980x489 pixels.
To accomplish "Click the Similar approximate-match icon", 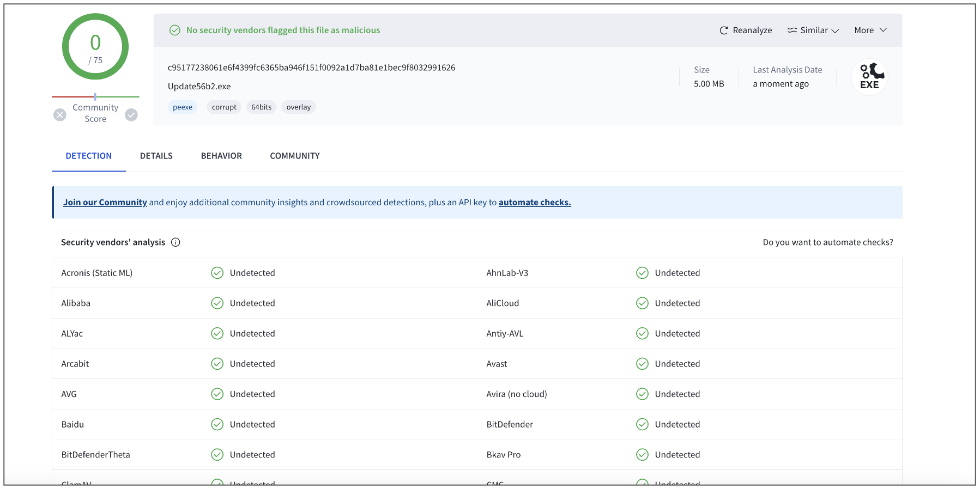I will click(x=792, y=30).
